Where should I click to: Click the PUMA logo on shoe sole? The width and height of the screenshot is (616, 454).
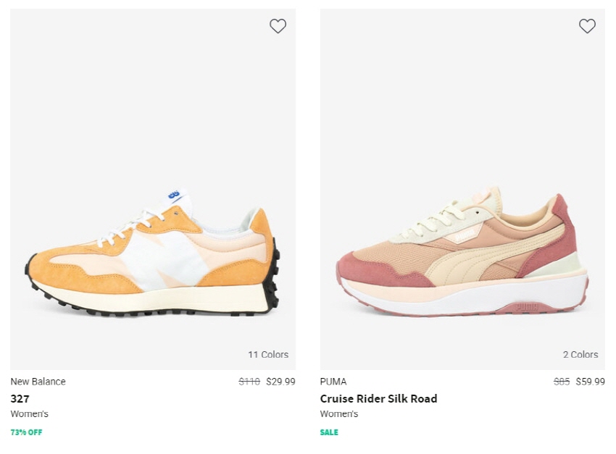tap(525, 307)
